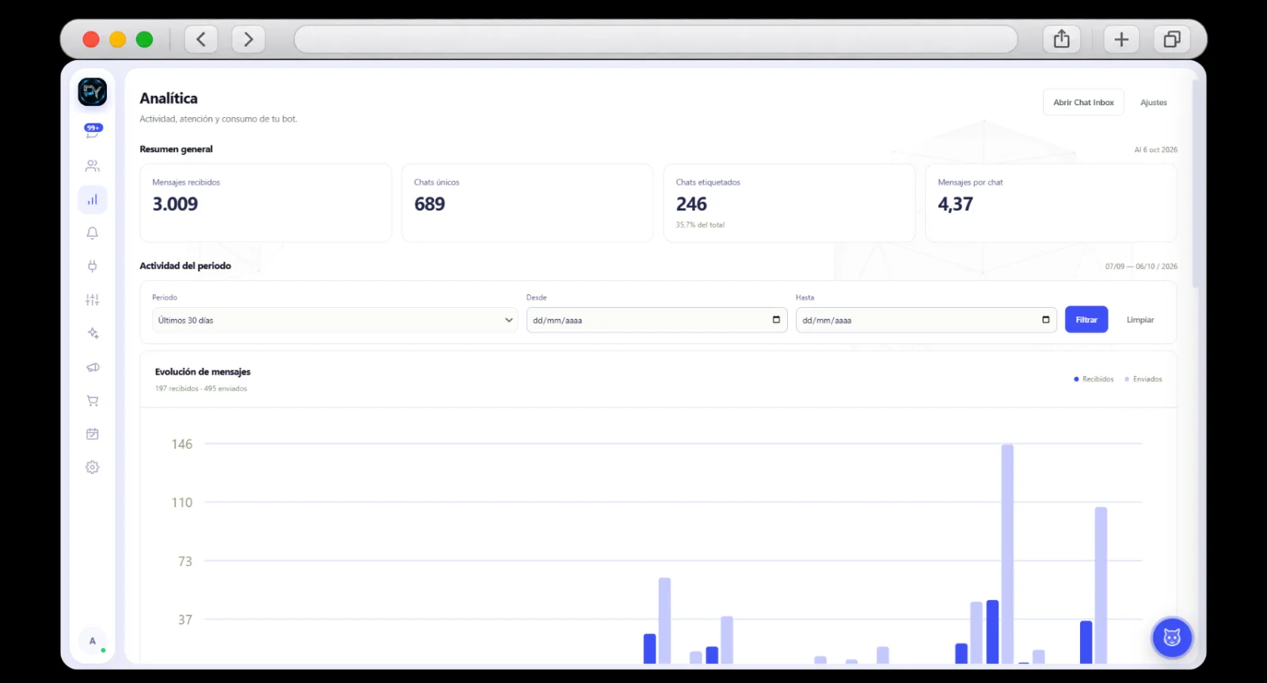Open a new browser tab with plus
1267x683 pixels.
click(x=1121, y=39)
